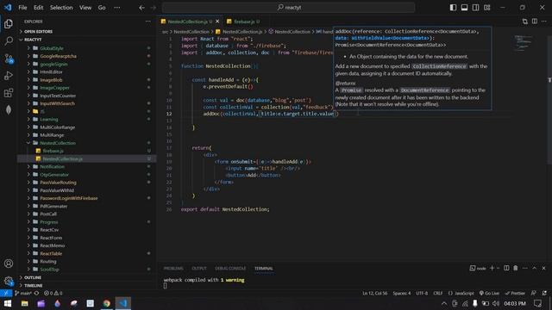Kill the terminal with trash icon
Viewport: 552px width, 310px height.
click(516, 268)
